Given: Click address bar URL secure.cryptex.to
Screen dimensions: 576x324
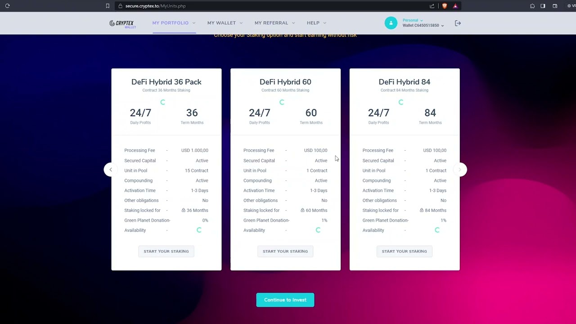Looking at the screenshot, I should click(155, 6).
